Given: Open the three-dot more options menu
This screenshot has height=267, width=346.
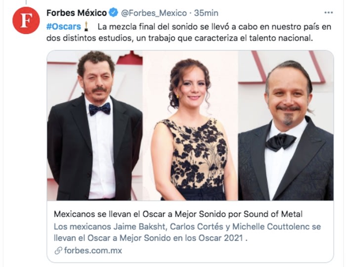Looking at the screenshot, I should point(328,13).
